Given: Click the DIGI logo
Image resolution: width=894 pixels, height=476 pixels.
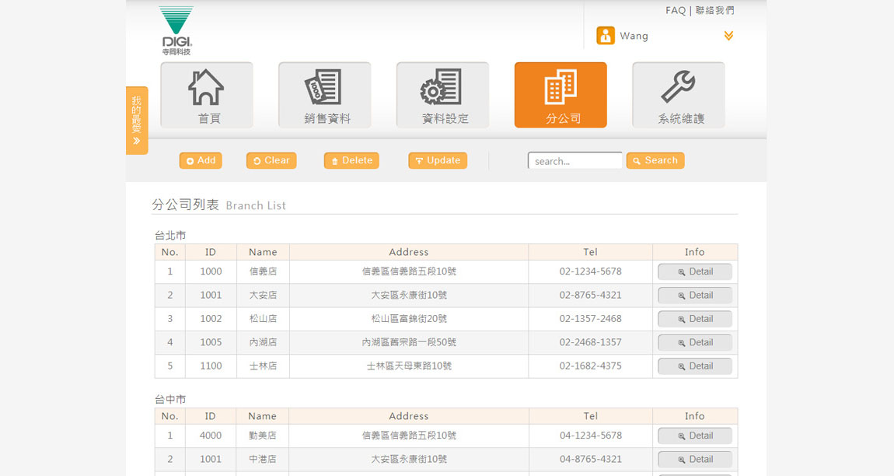Looking at the screenshot, I should point(176,30).
